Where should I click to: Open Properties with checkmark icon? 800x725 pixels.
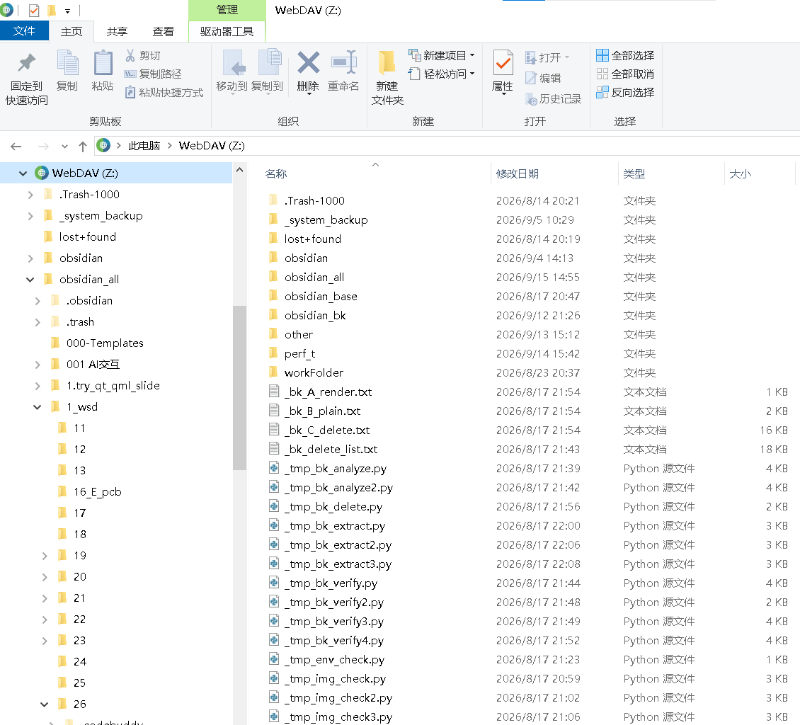(x=503, y=72)
